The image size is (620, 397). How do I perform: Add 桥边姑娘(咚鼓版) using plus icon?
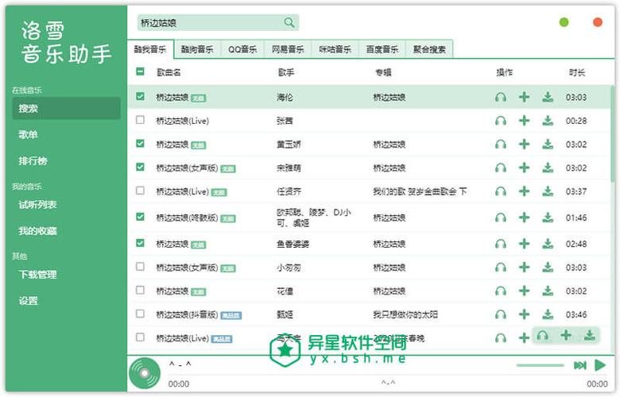[x=524, y=218]
